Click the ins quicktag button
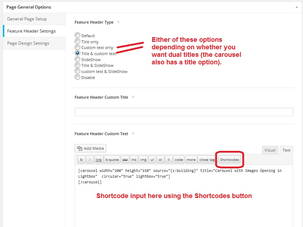The width and height of the screenshot is (303, 227). click(x=134, y=160)
